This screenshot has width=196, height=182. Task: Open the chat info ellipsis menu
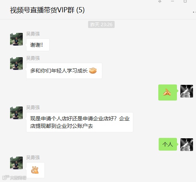(195, 12)
